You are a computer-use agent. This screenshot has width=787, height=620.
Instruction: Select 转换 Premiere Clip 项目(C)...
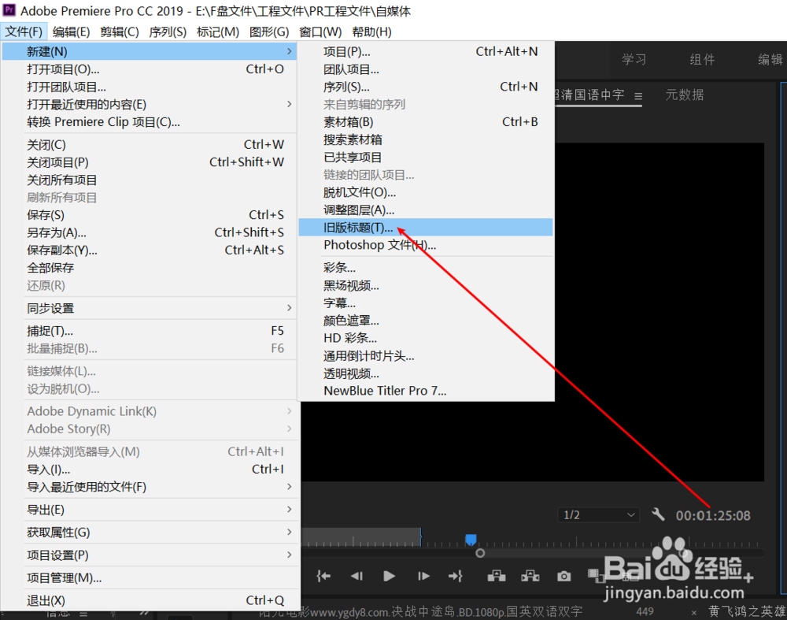click(150, 121)
